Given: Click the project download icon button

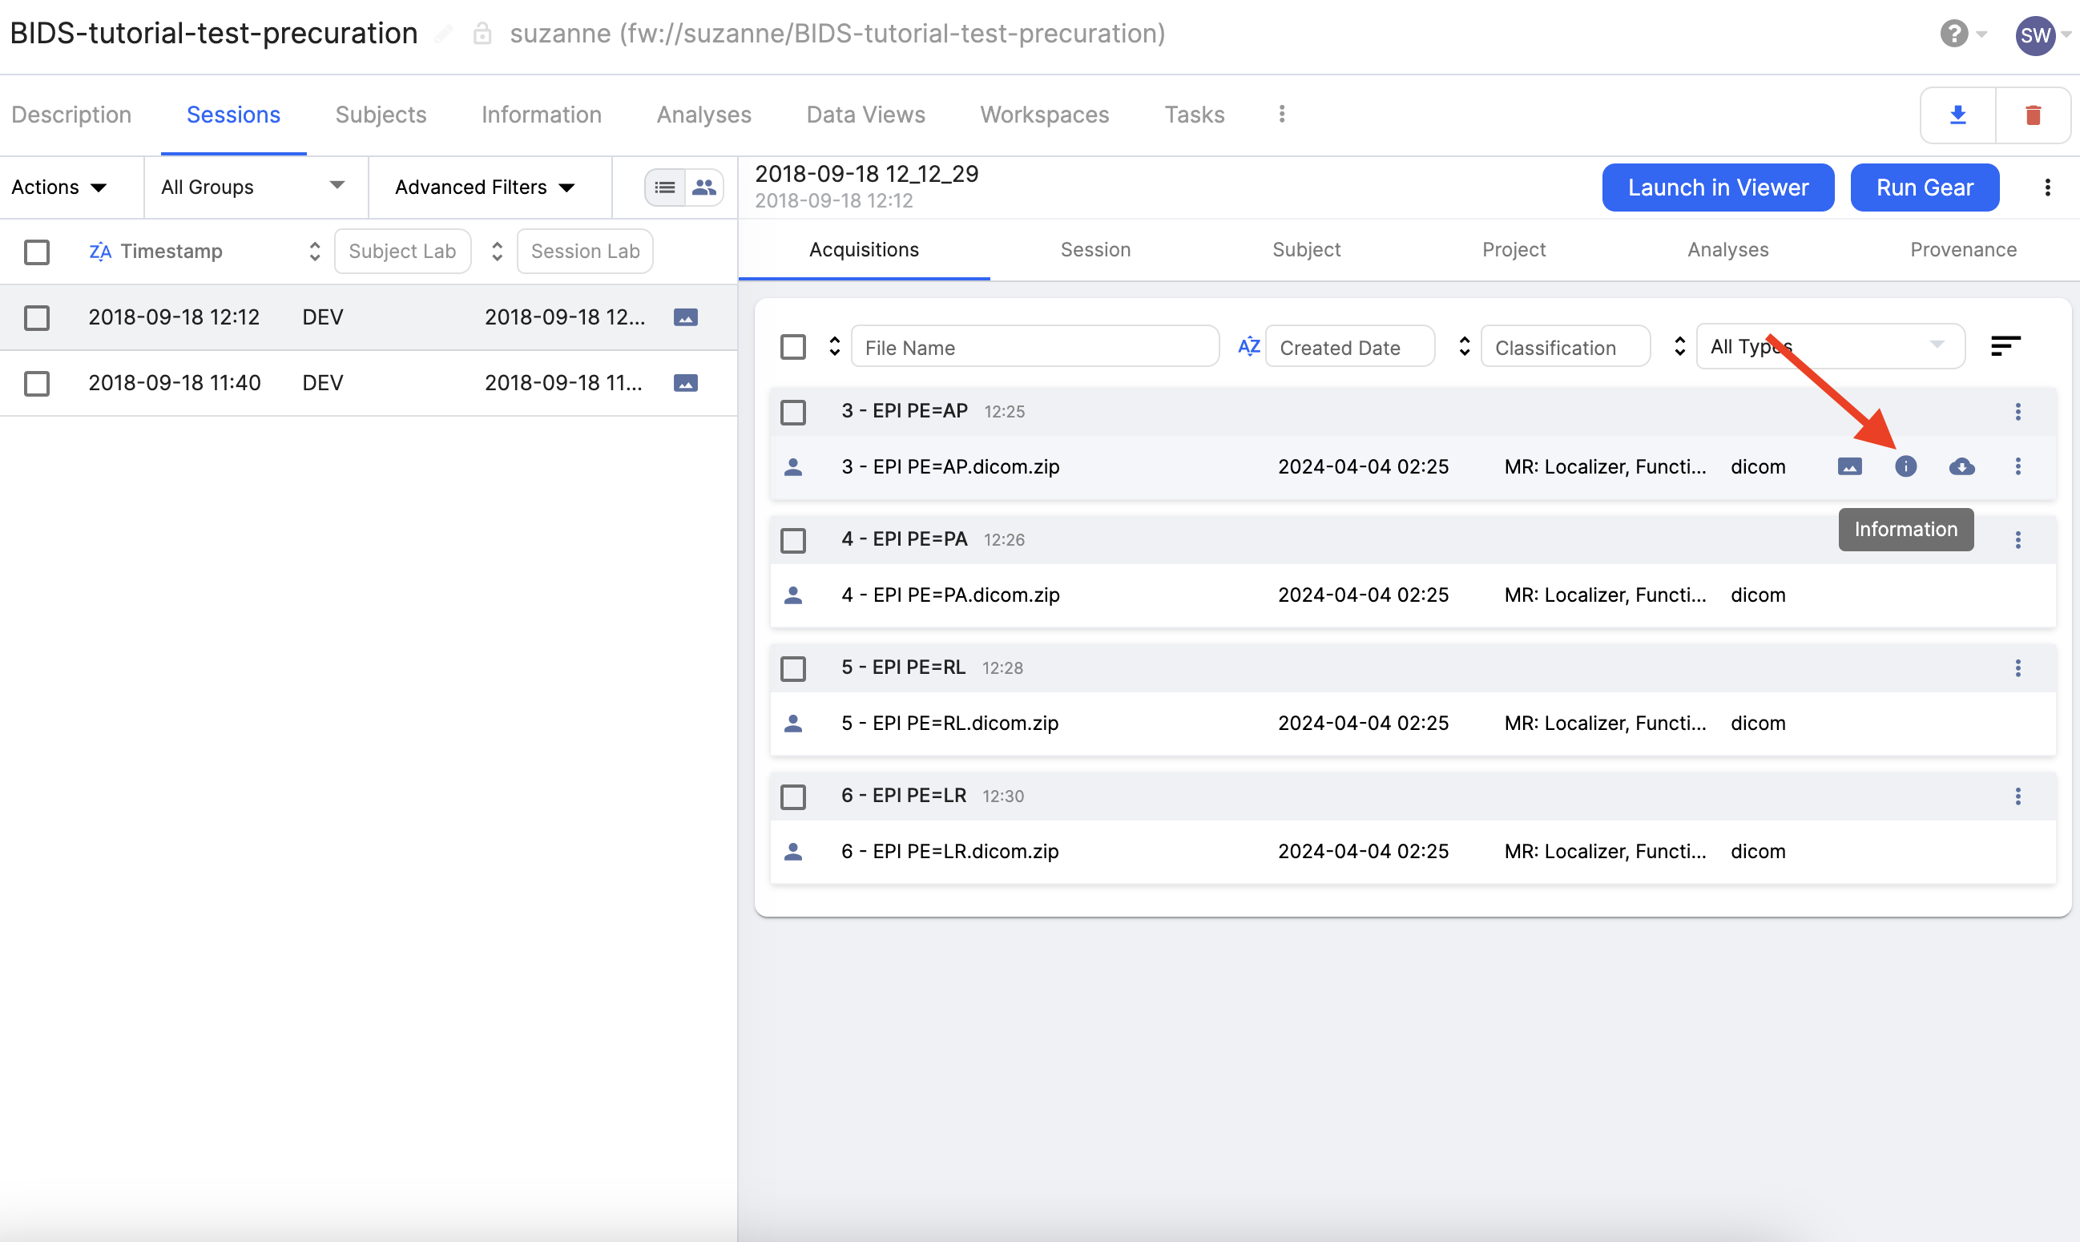Looking at the screenshot, I should [1958, 115].
